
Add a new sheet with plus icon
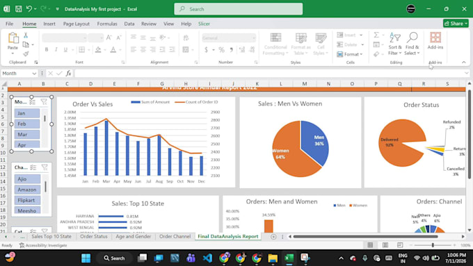point(273,237)
